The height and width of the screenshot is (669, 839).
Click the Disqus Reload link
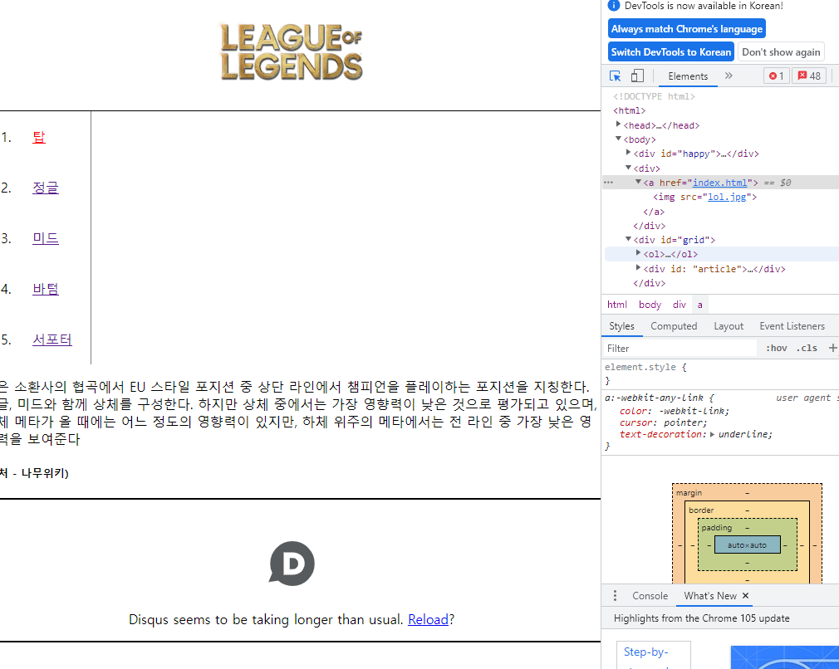point(428,619)
